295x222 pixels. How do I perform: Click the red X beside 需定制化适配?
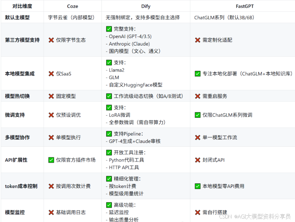tap(198, 40)
